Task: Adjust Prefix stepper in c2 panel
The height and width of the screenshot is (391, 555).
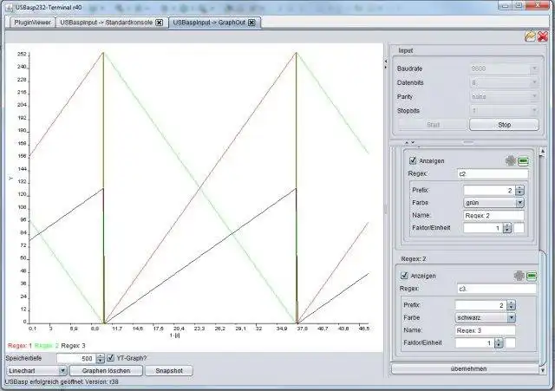Action: point(519,191)
